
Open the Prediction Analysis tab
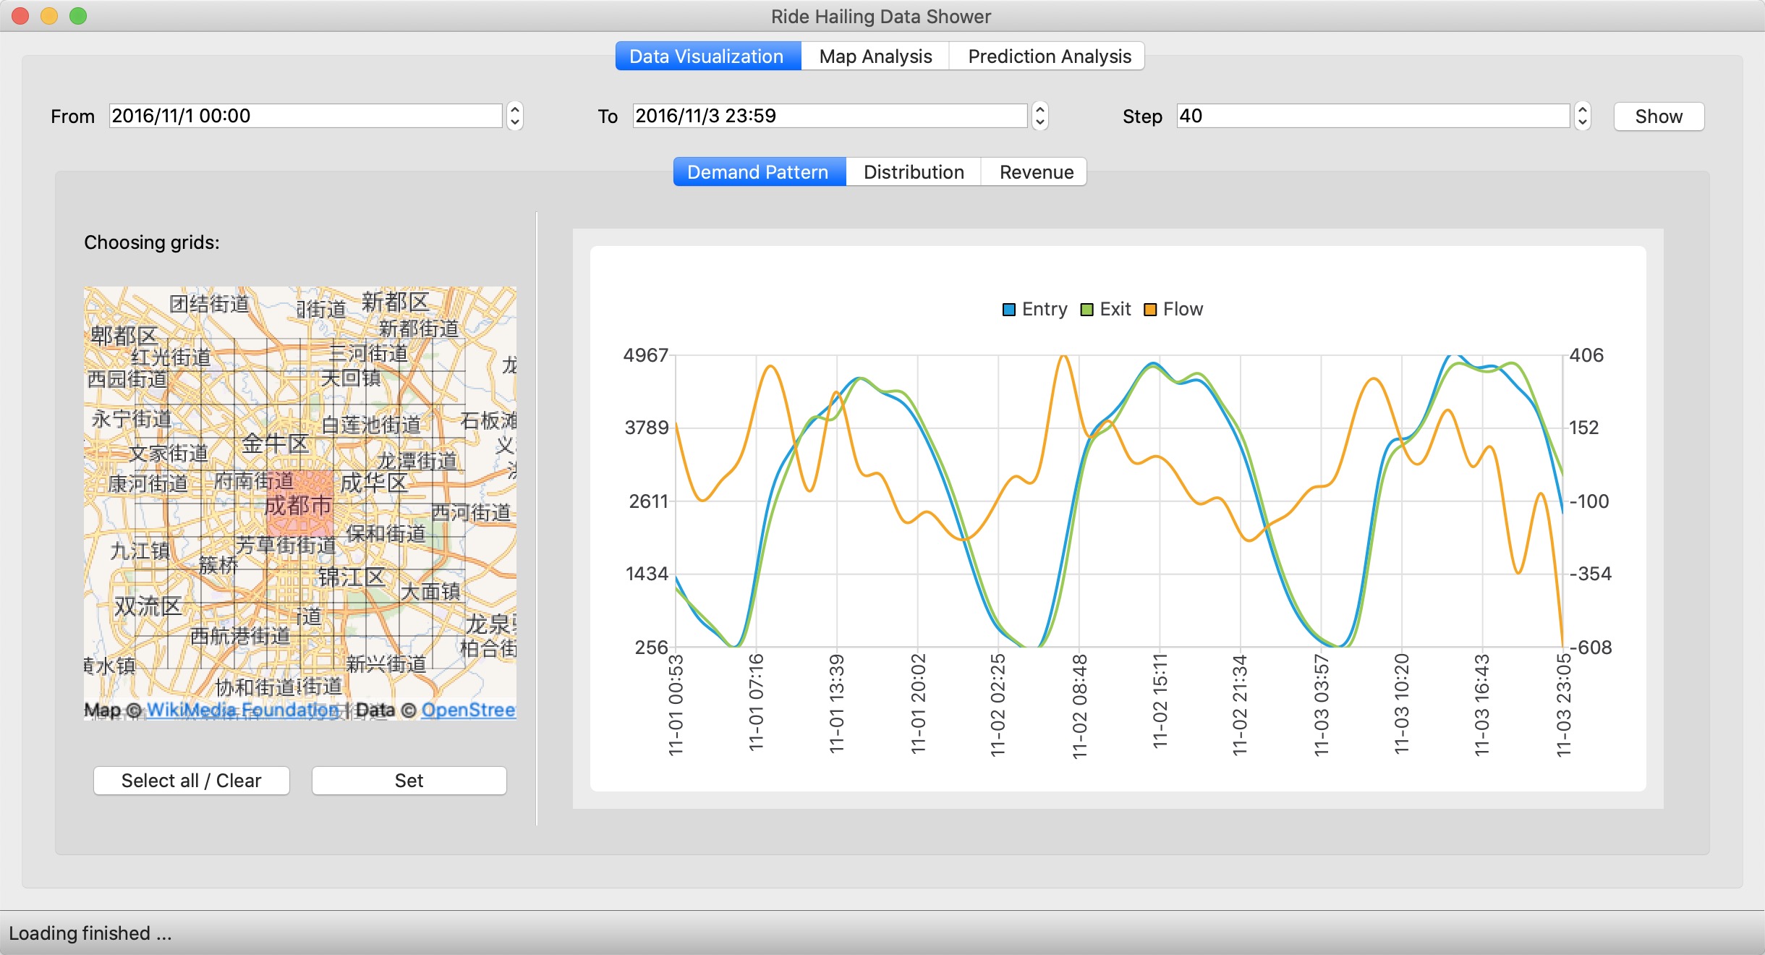1049,56
